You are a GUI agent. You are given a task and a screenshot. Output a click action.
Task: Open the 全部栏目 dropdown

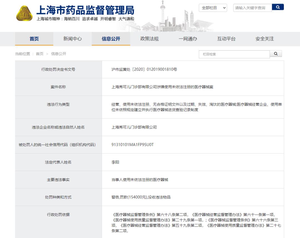point(212,7)
